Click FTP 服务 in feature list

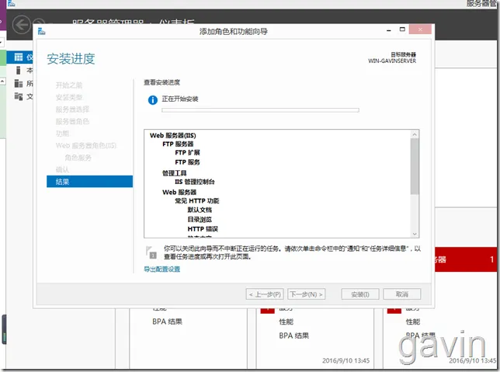pos(188,162)
